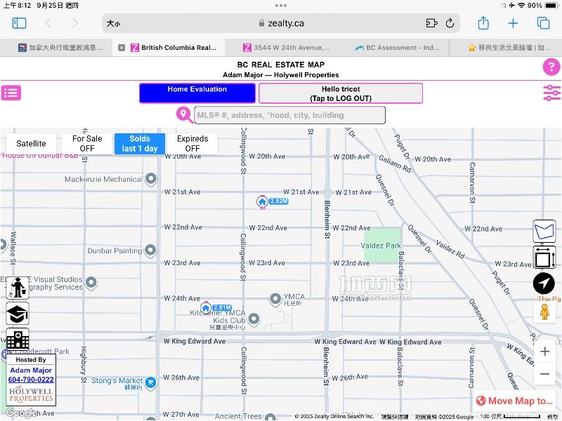Select the draw polygon area tool

pos(544,232)
